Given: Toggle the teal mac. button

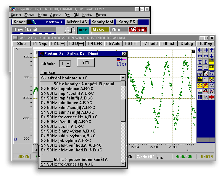Looking at the screenshot, I should [x=83, y=30].
